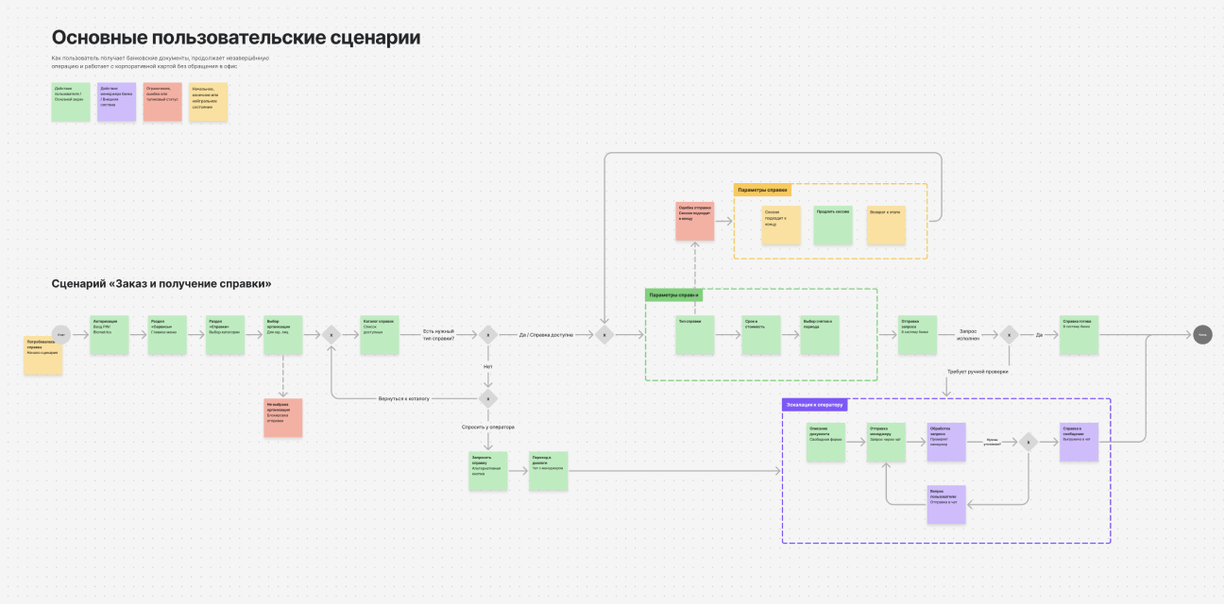1224x604 pixels.
Task: Select the diamond in the «Эскалация к оператору» section
Action: pos(1028,442)
